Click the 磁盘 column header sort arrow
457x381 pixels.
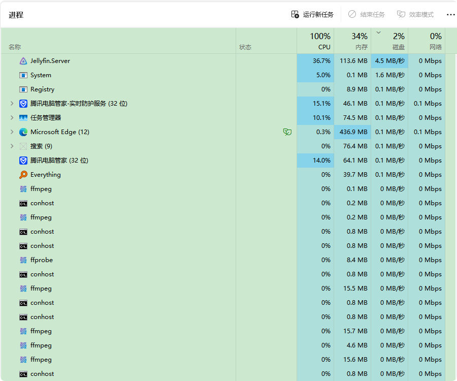(378, 33)
